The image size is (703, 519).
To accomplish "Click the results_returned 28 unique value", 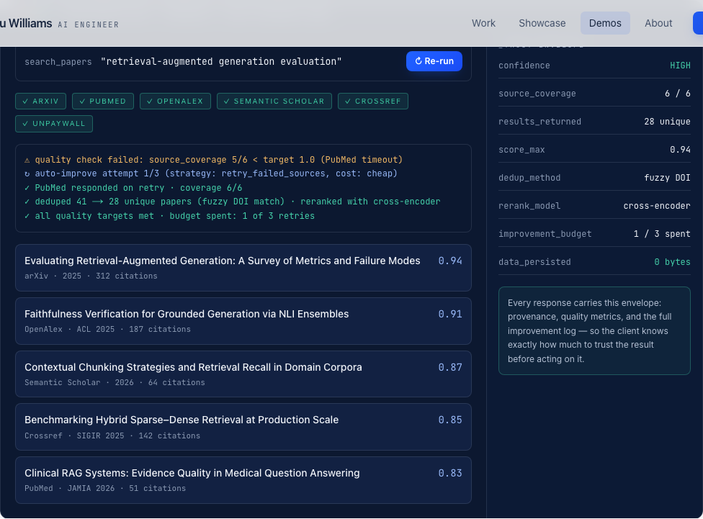I will (667, 122).
